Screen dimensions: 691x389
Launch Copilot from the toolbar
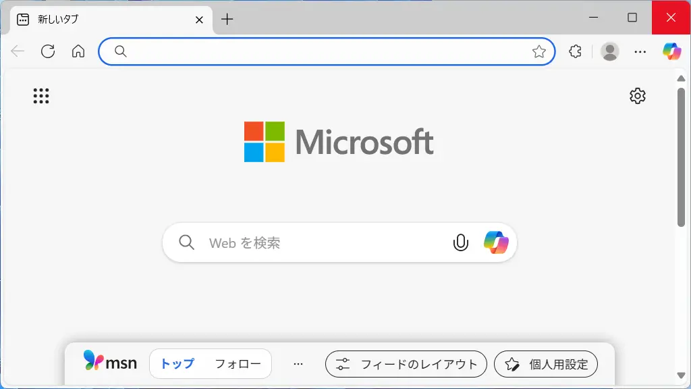click(671, 51)
